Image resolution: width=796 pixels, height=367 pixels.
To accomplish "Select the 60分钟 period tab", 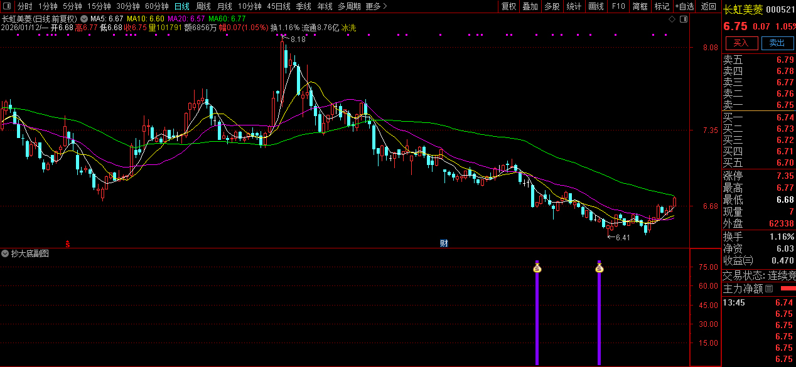I will 157,6.
